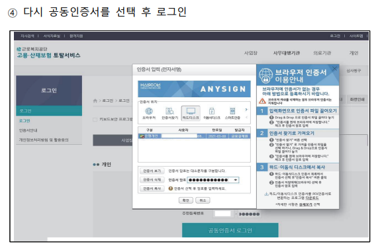
Task: Click the home icon in breadcrumb
Action: pos(95,101)
